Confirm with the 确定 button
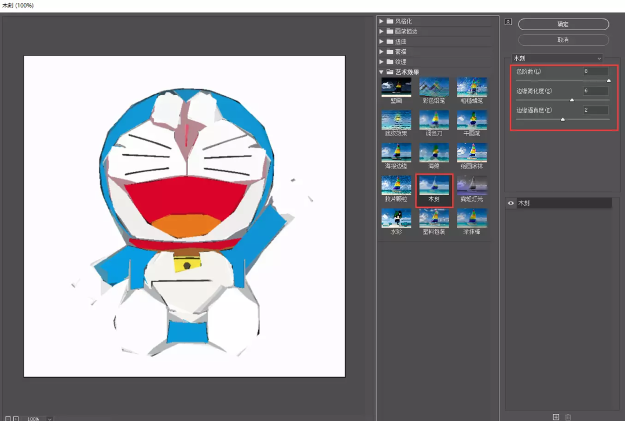 563,24
